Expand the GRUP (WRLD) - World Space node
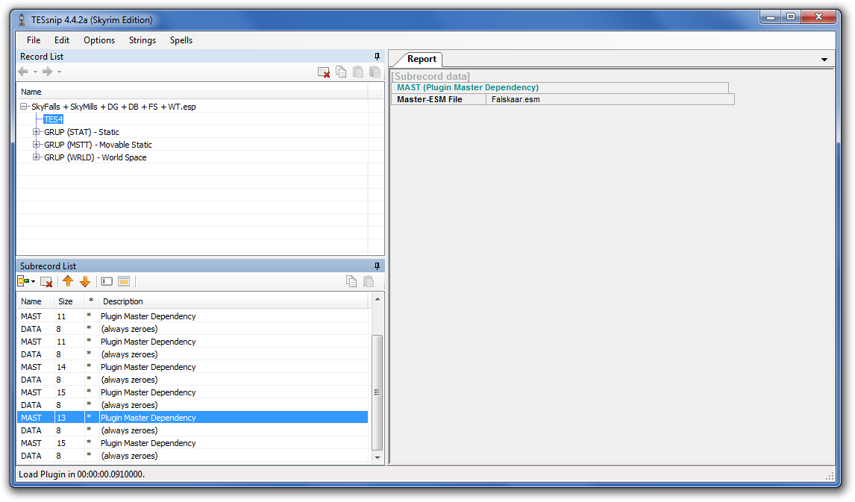855x502 pixels. 37,157
